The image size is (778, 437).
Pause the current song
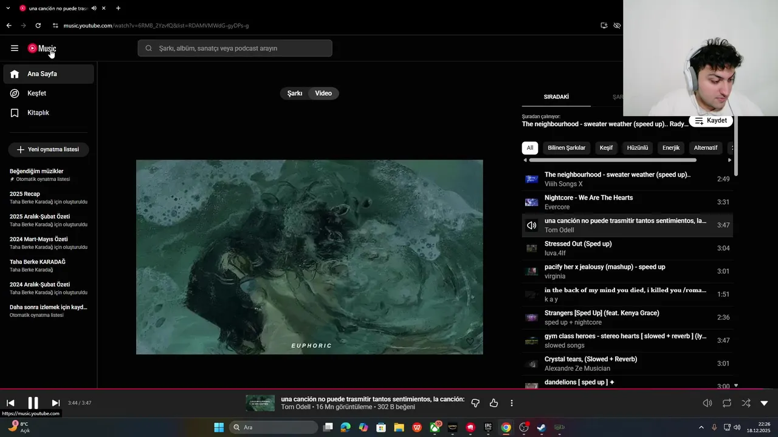pos(33,403)
